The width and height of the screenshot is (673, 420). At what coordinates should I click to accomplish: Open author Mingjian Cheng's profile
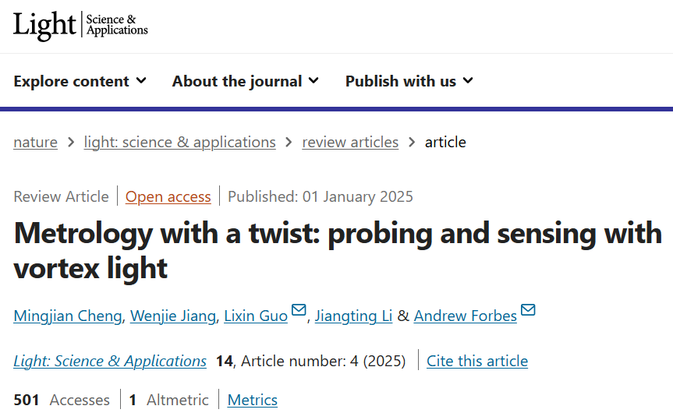pos(68,316)
